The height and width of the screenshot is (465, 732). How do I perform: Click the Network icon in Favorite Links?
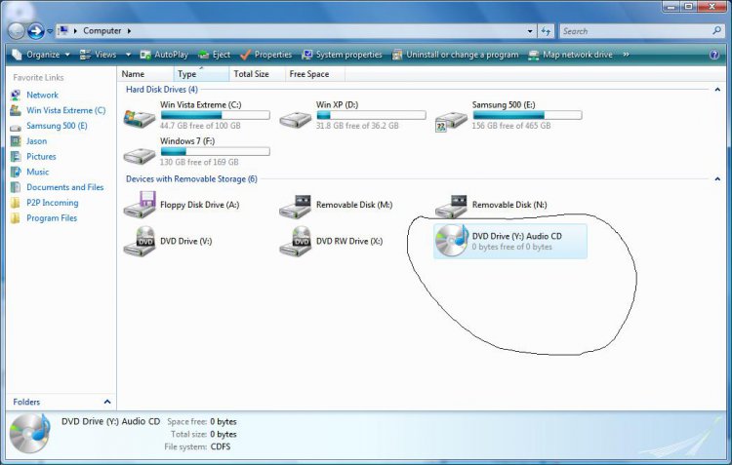tap(16, 95)
